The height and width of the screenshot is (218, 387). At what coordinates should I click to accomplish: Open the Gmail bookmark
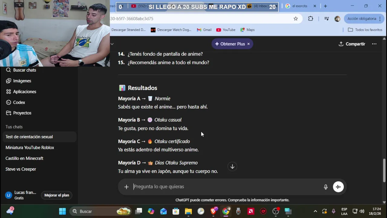[x=204, y=30]
